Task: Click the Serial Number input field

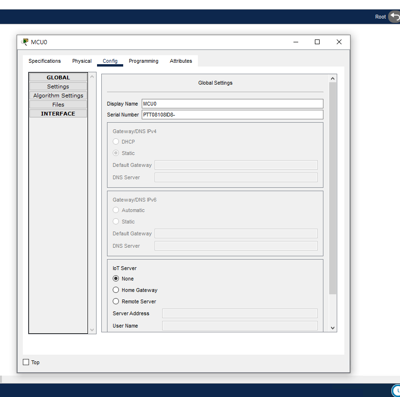Action: click(x=233, y=115)
